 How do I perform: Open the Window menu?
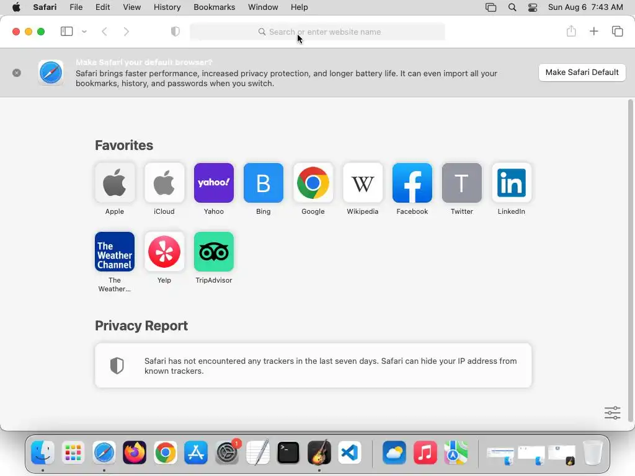click(x=263, y=7)
